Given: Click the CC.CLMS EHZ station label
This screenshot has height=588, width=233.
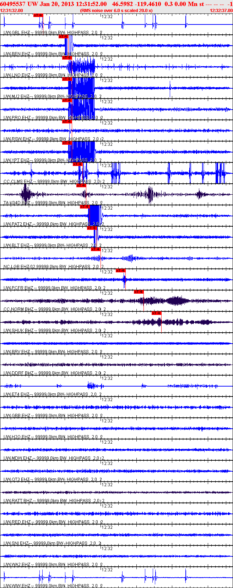Looking at the screenshot, I should (x=18, y=182).
